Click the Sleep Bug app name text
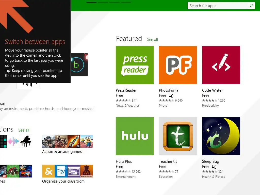Viewport: 260px width, 195px height. coord(210,161)
